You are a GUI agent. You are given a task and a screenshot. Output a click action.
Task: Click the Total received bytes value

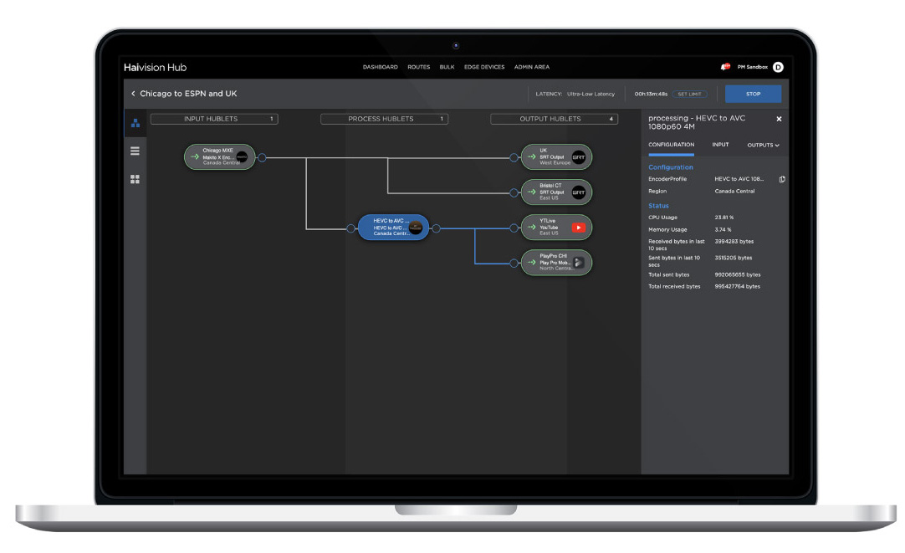(x=738, y=286)
